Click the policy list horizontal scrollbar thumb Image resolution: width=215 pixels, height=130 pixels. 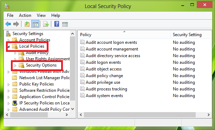coord(140,115)
